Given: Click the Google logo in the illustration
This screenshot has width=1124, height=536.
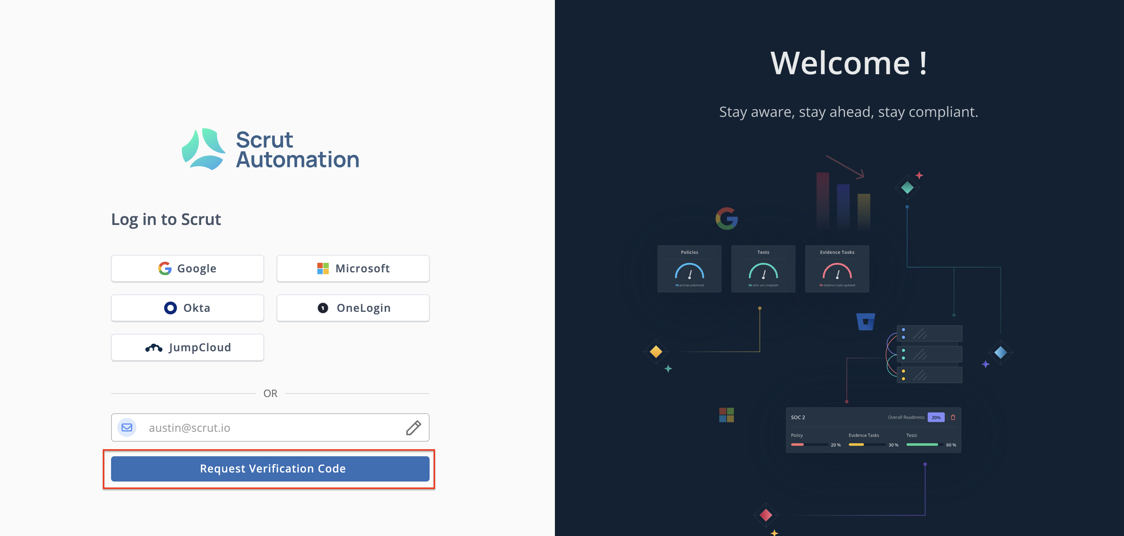Looking at the screenshot, I should point(726,218).
